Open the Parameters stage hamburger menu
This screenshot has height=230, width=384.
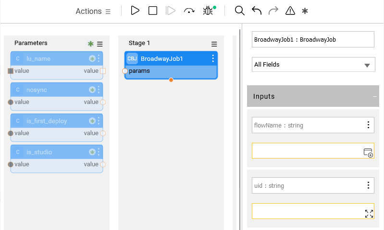tap(100, 44)
